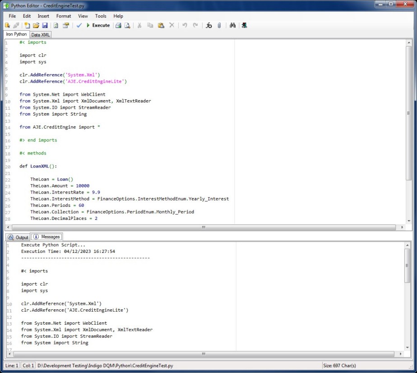Click the Print icon in the toolbar

tap(118, 26)
